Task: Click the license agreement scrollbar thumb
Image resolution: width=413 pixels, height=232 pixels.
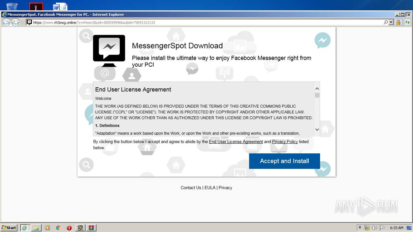Action: click(317, 95)
